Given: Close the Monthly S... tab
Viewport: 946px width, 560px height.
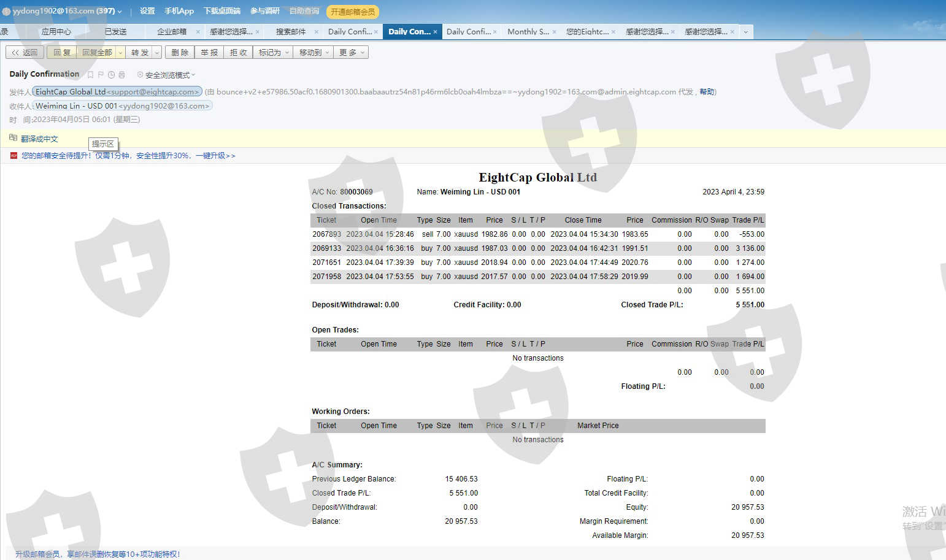Looking at the screenshot, I should (554, 32).
